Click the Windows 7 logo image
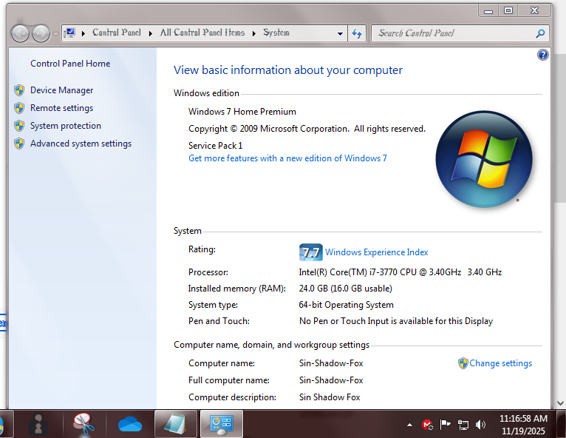 (484, 159)
